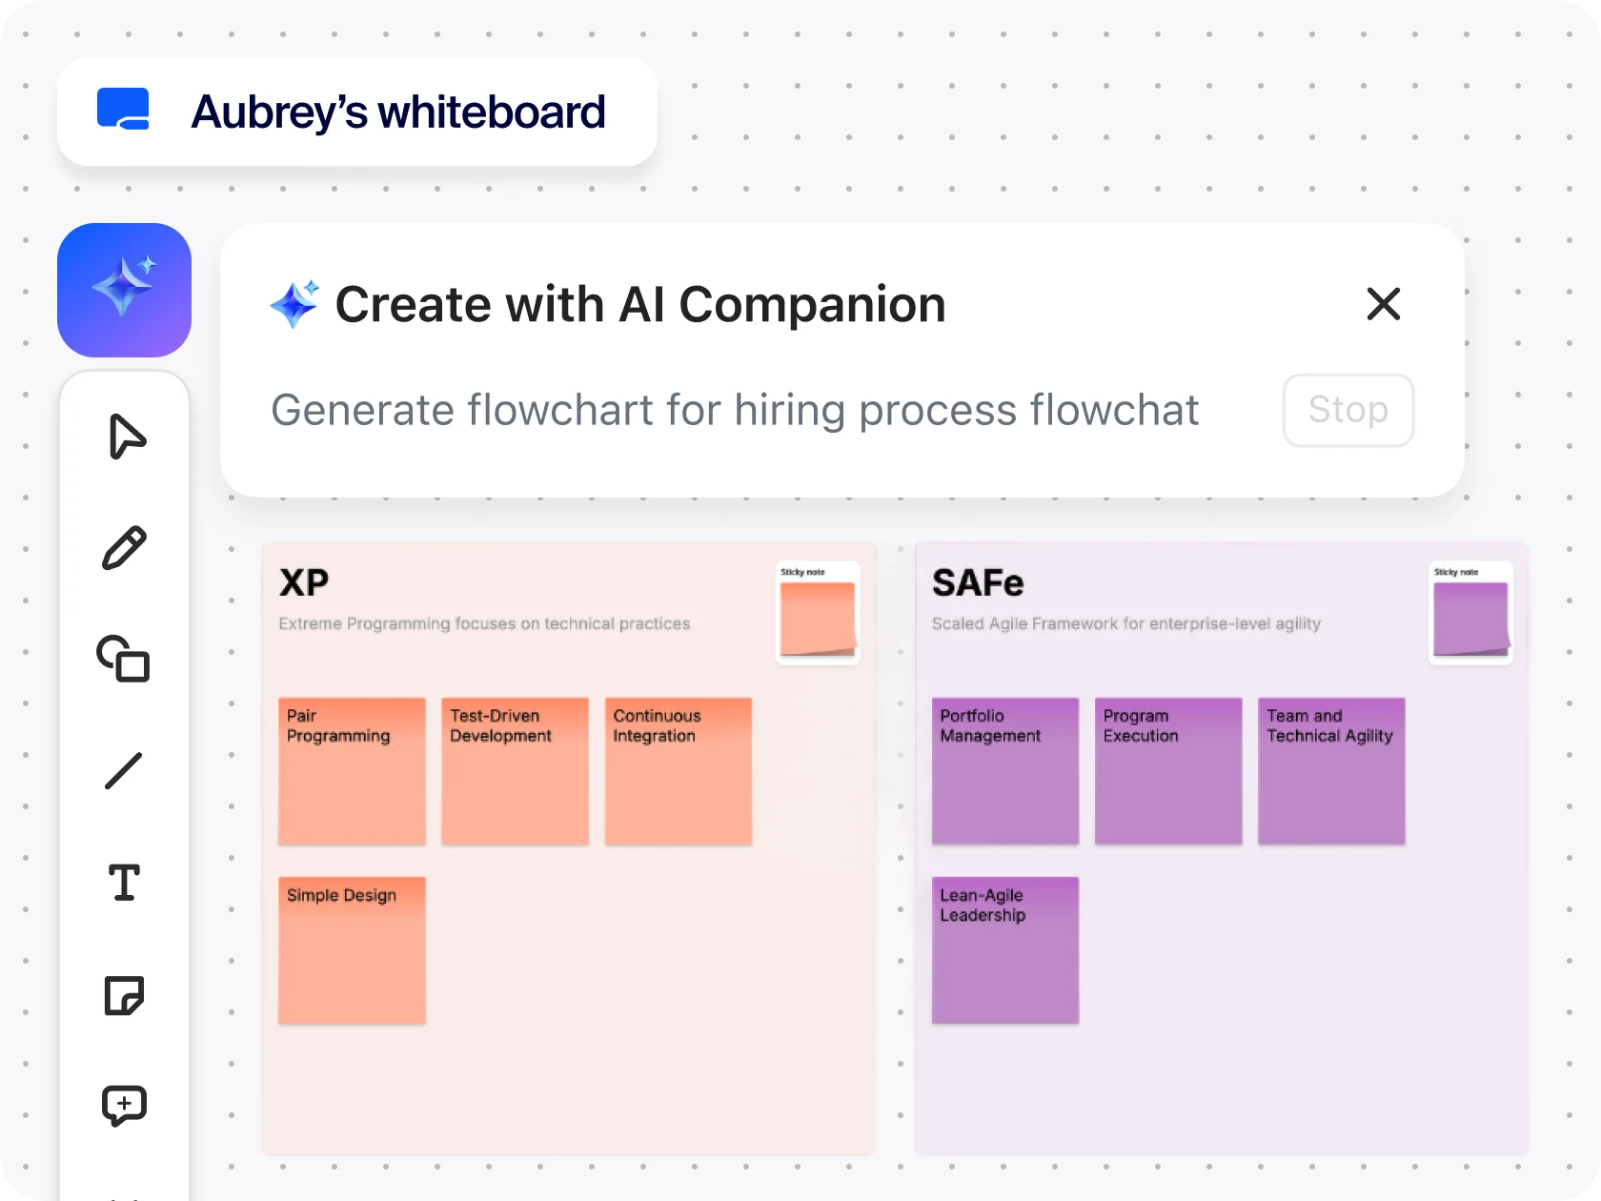Select the Pair Programming sticky note
The height and width of the screenshot is (1201, 1601).
point(352,771)
